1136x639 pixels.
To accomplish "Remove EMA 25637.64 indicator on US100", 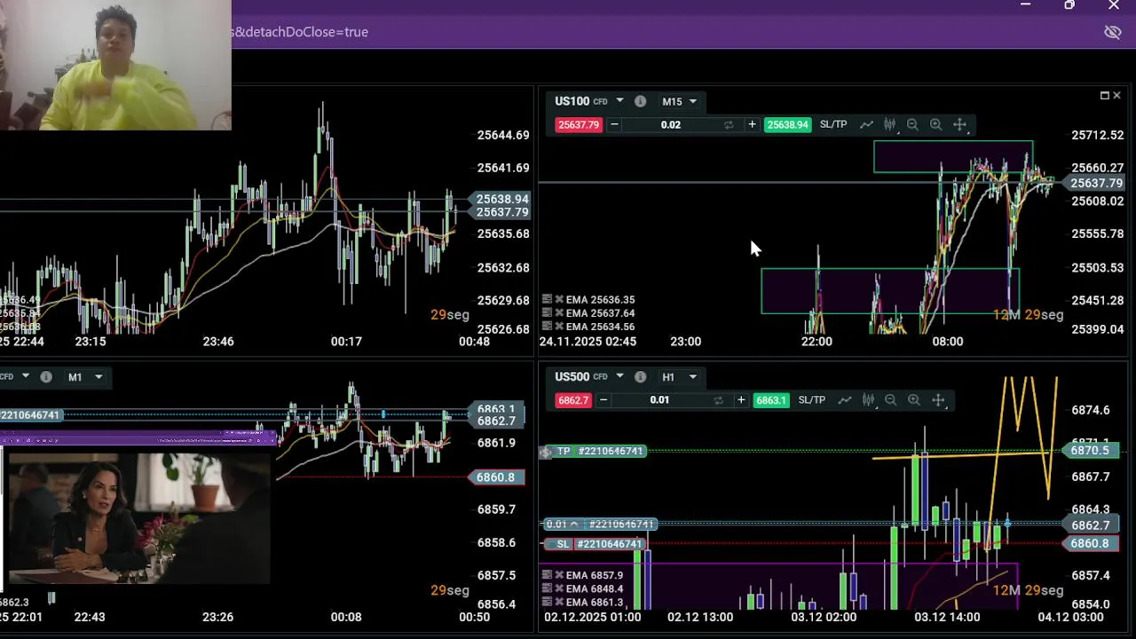I will point(560,313).
